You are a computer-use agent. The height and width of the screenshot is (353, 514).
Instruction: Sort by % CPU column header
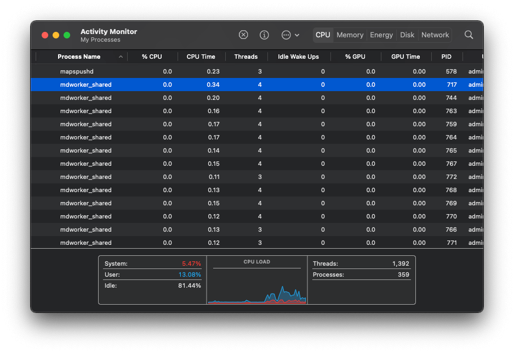152,57
